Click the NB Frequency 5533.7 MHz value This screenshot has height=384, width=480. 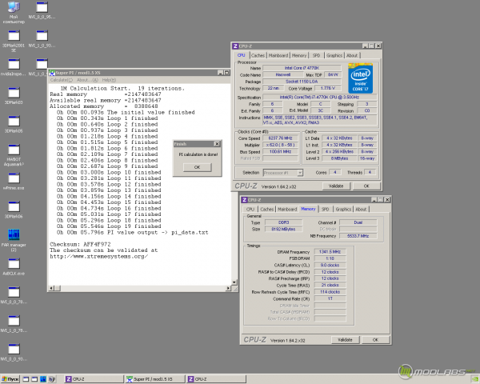(358, 236)
